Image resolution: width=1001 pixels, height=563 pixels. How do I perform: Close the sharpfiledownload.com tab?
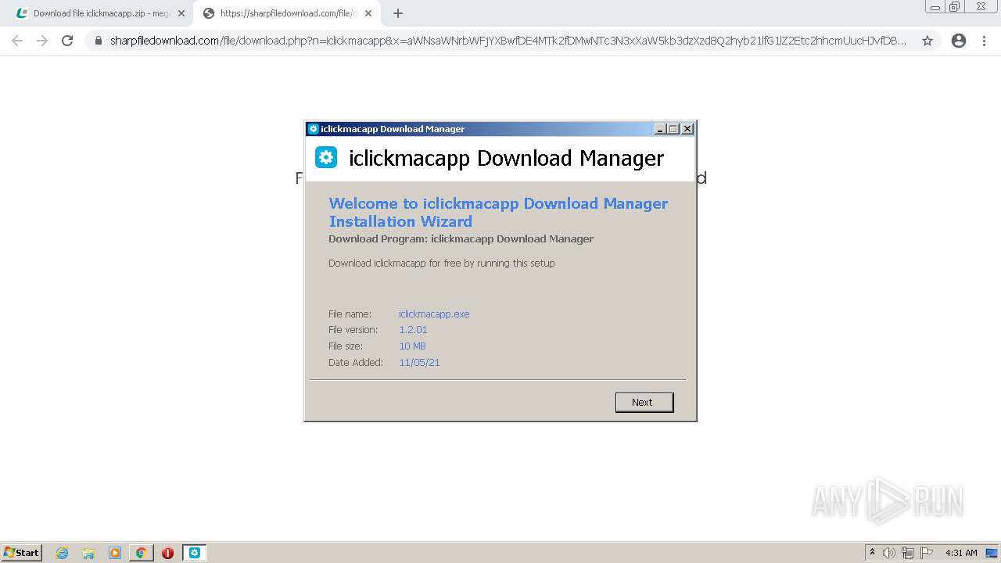coord(368,13)
